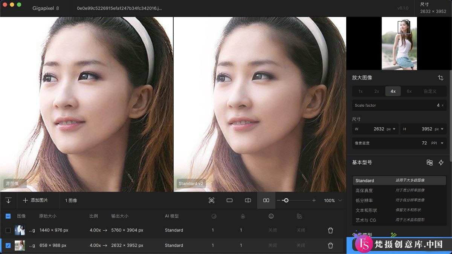Click the export/download arrow icon

8,200
